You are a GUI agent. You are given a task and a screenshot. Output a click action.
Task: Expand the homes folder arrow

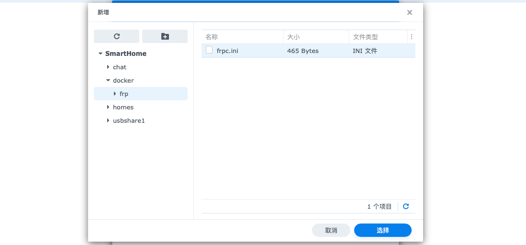click(108, 107)
